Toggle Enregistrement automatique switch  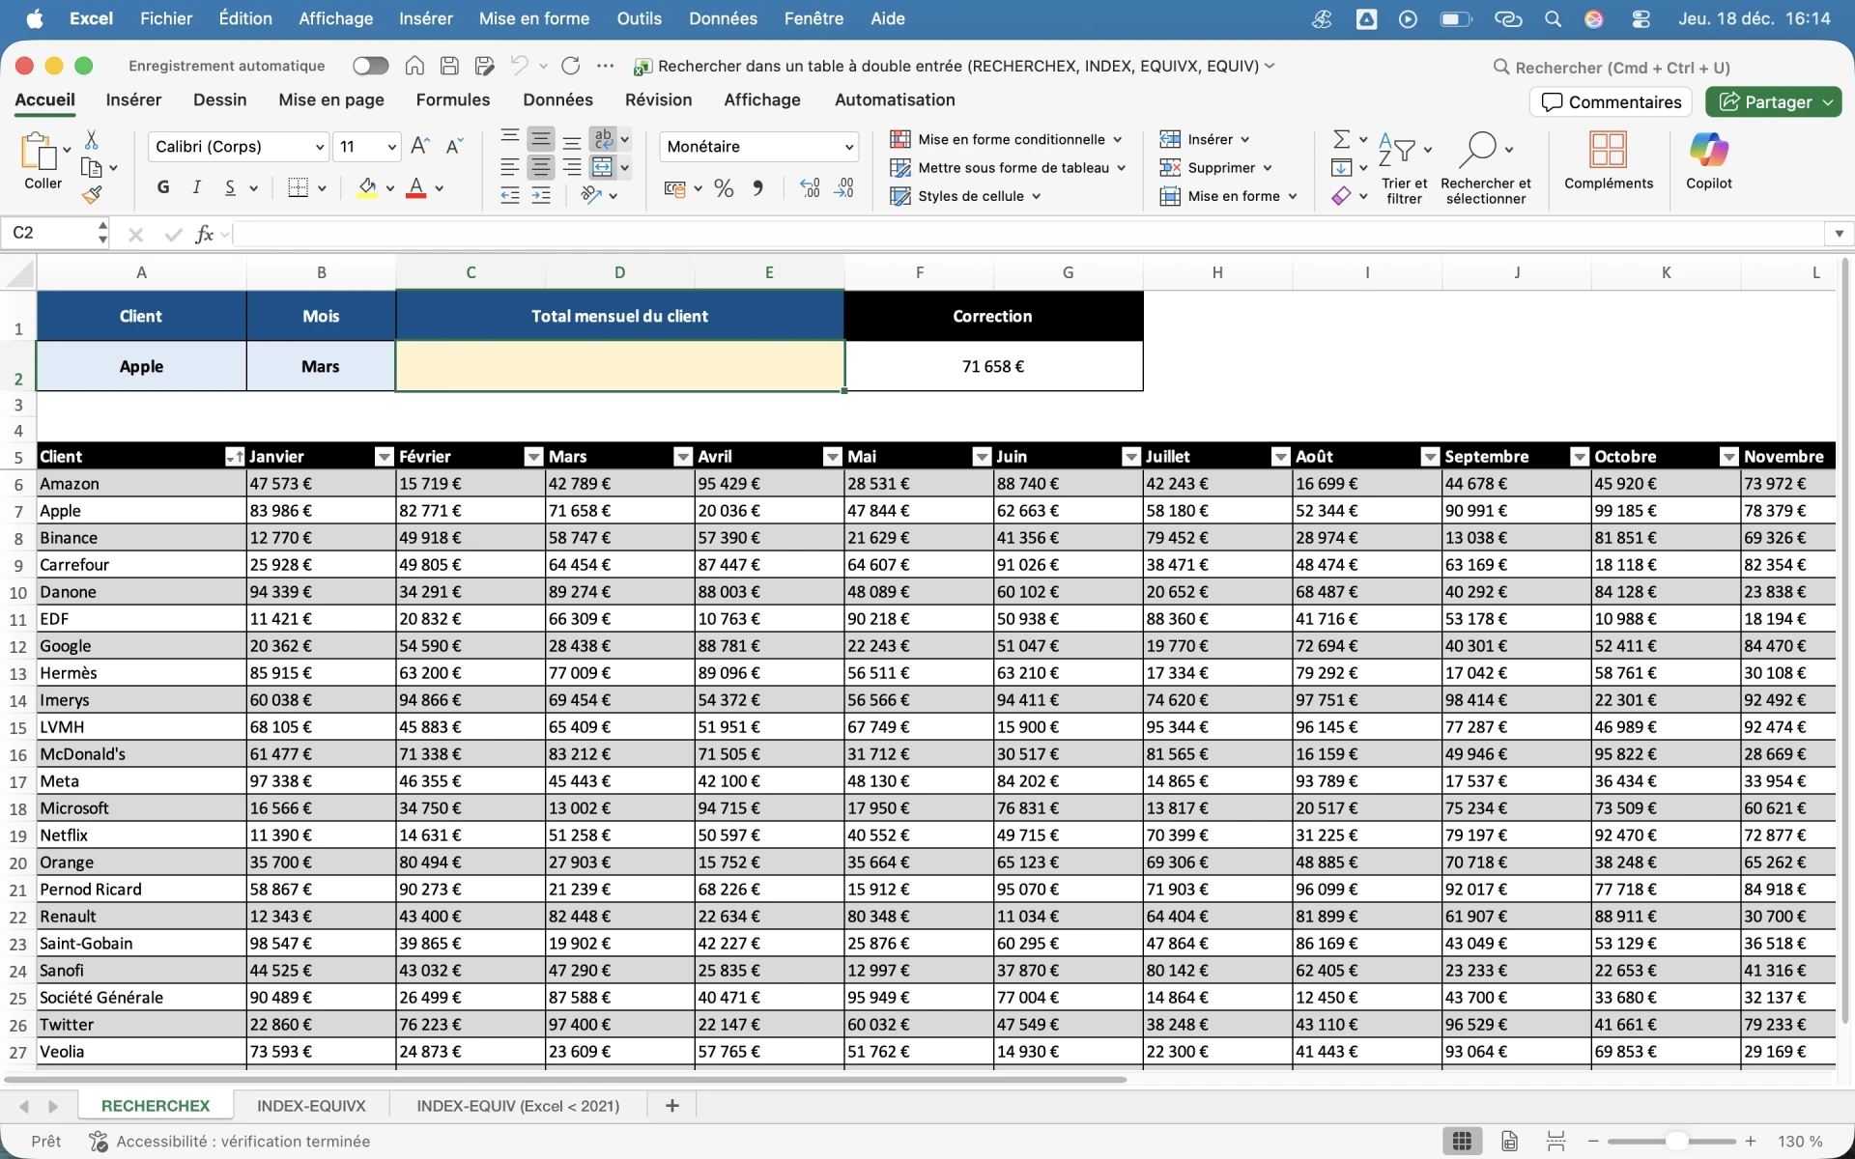point(371,66)
